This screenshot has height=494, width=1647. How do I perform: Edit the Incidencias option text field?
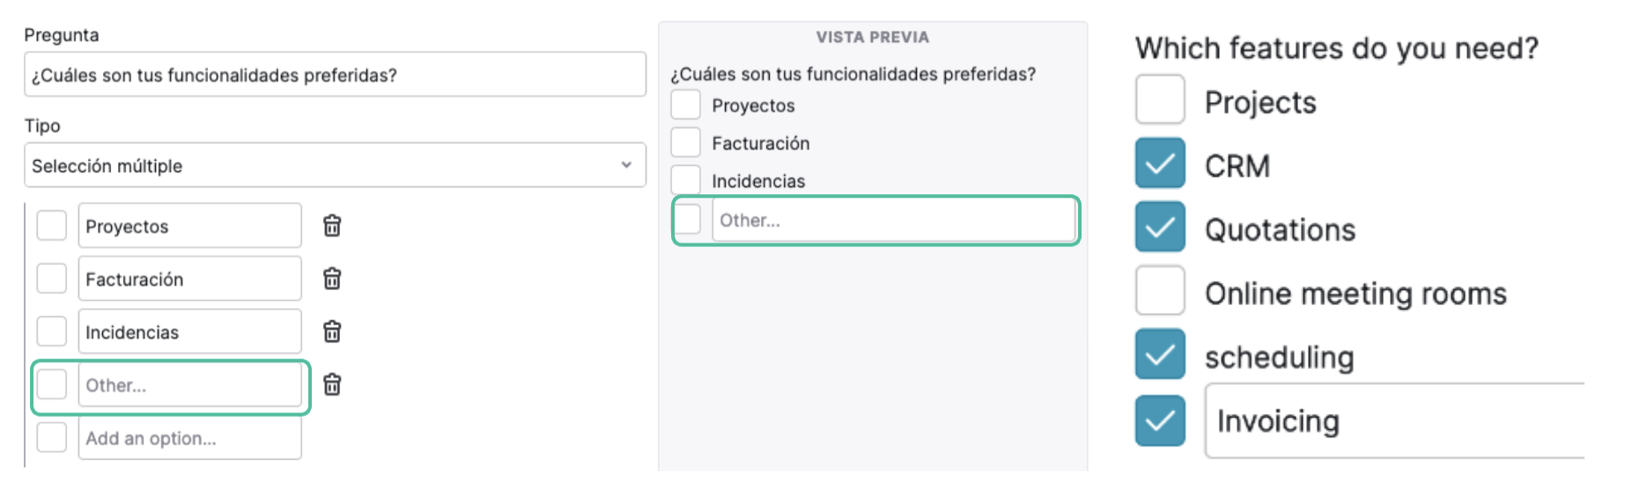point(189,331)
